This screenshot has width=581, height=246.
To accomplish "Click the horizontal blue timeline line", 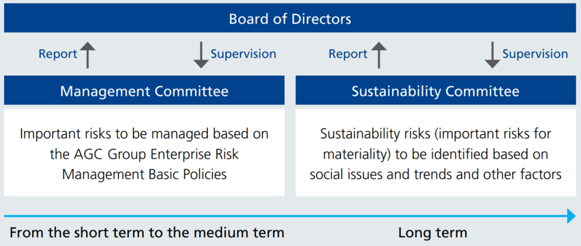I will click(x=286, y=216).
